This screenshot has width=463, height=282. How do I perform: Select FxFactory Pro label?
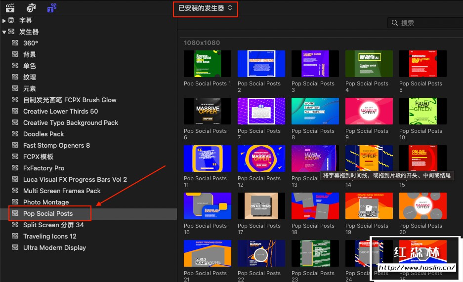[43, 168]
